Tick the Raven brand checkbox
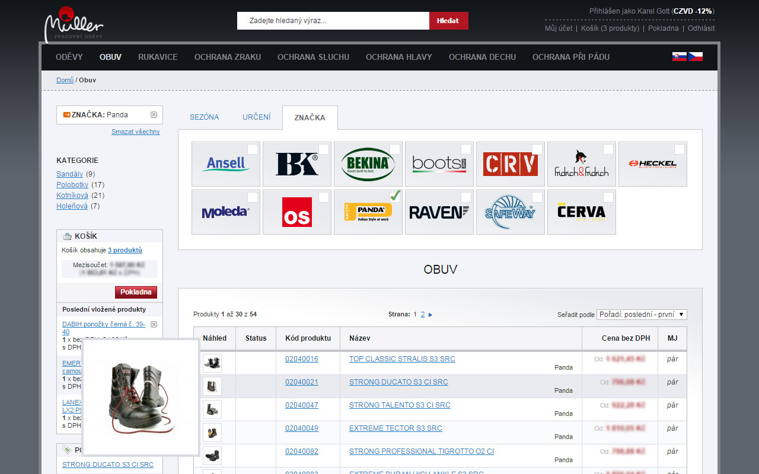 [466, 197]
